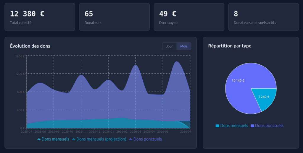Viewport: 303px width, 153px height.
Task: Click the Évolution des dons title
Action: click(30, 46)
